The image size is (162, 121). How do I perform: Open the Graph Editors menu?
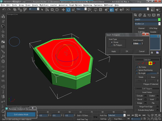click(x=75, y=5)
